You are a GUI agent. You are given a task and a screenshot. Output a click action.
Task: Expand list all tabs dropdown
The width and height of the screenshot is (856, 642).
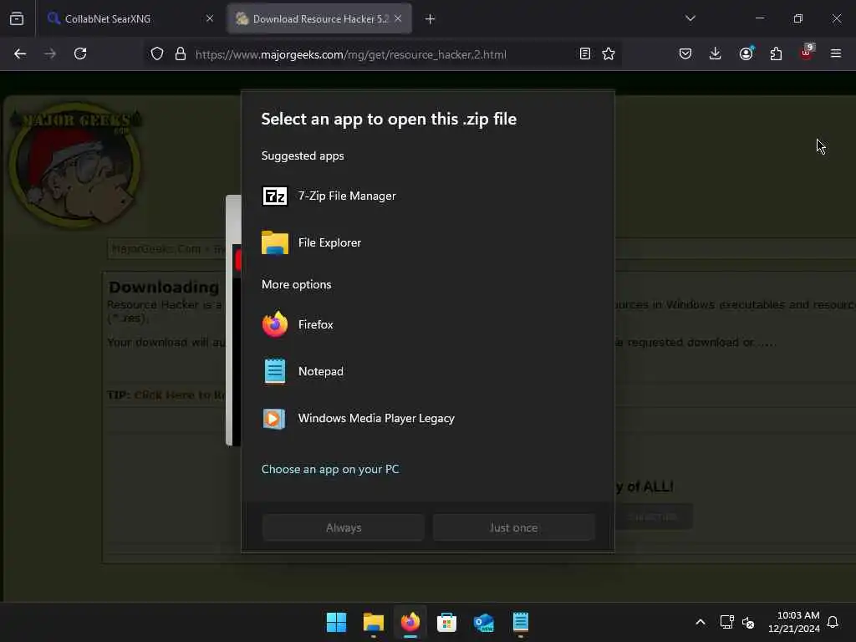690,18
